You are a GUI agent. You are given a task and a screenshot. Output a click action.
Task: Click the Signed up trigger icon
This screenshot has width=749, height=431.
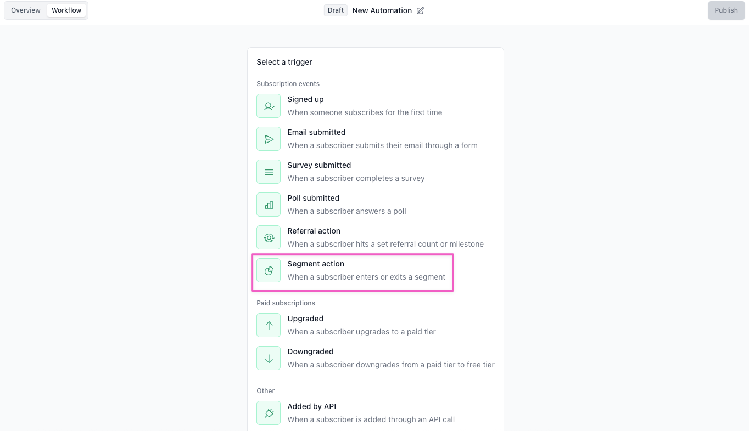pyautogui.click(x=269, y=106)
